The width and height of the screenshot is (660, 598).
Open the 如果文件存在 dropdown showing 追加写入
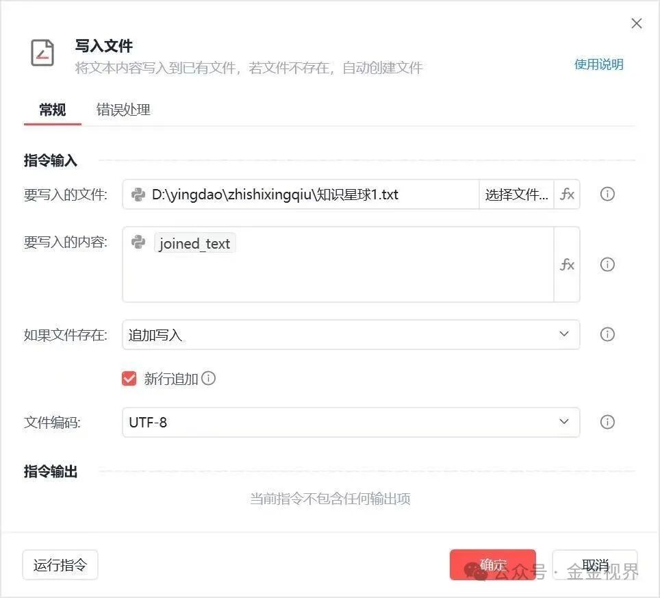click(x=351, y=334)
